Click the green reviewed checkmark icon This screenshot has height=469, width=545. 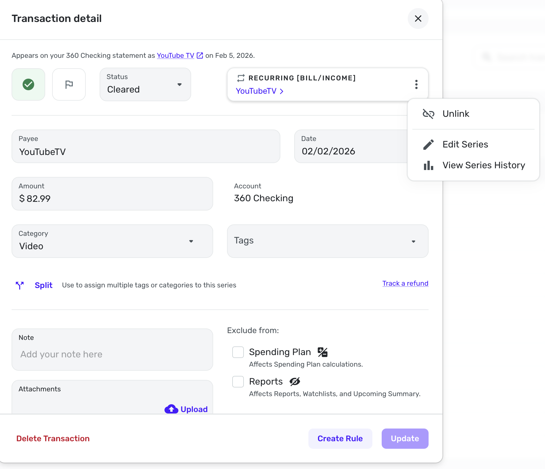(28, 84)
